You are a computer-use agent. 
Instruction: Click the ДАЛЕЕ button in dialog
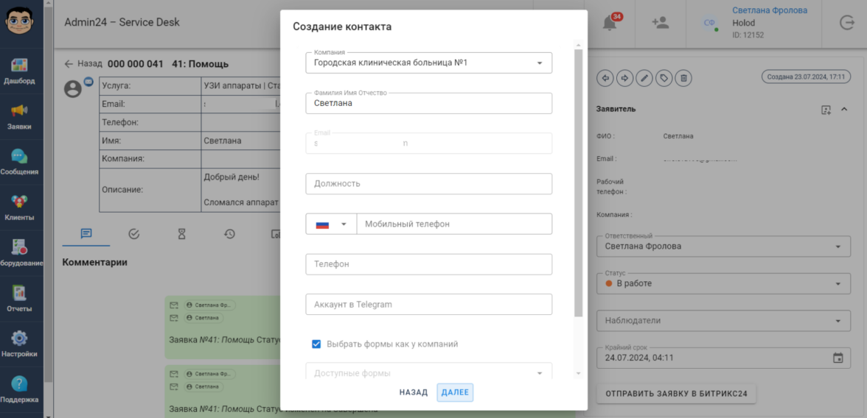(455, 392)
